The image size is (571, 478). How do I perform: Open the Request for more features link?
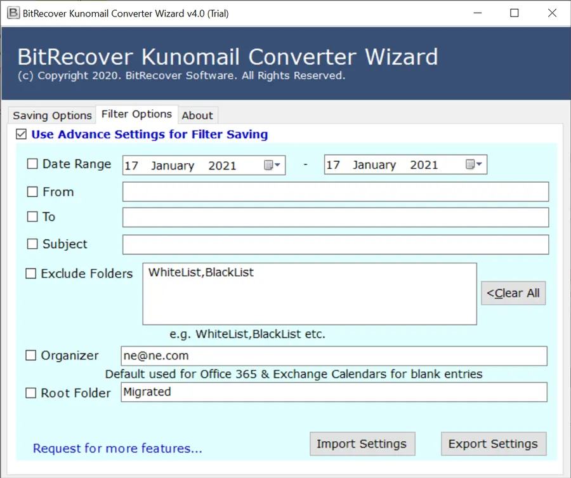point(117,448)
